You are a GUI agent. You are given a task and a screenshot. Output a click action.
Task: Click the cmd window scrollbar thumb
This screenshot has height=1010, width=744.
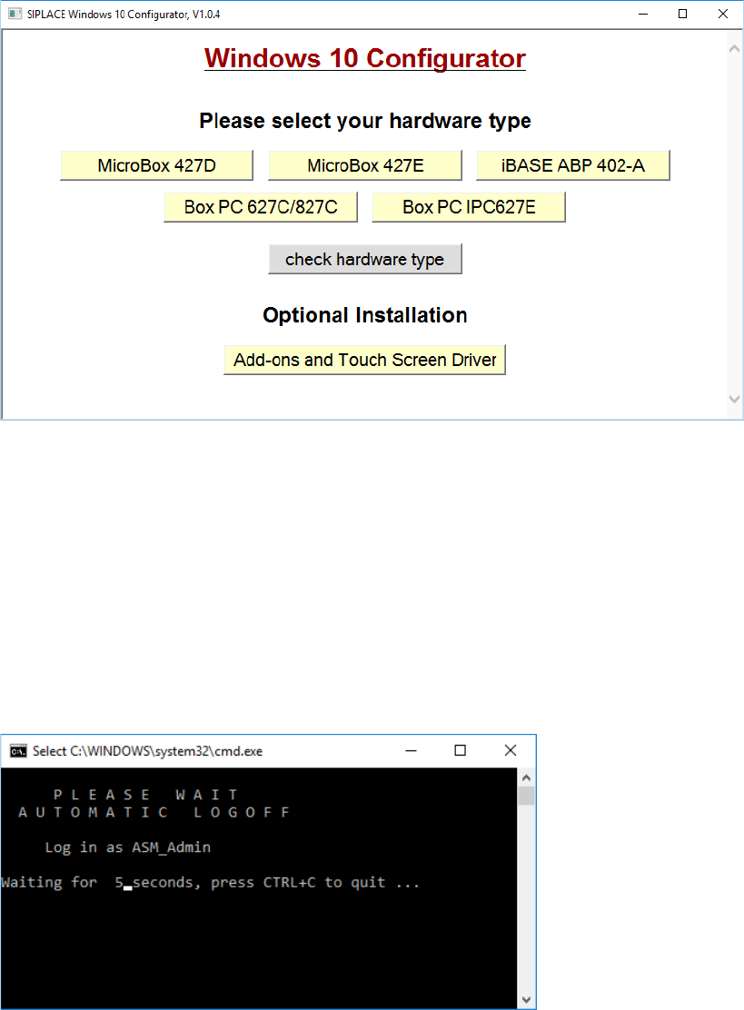(526, 796)
